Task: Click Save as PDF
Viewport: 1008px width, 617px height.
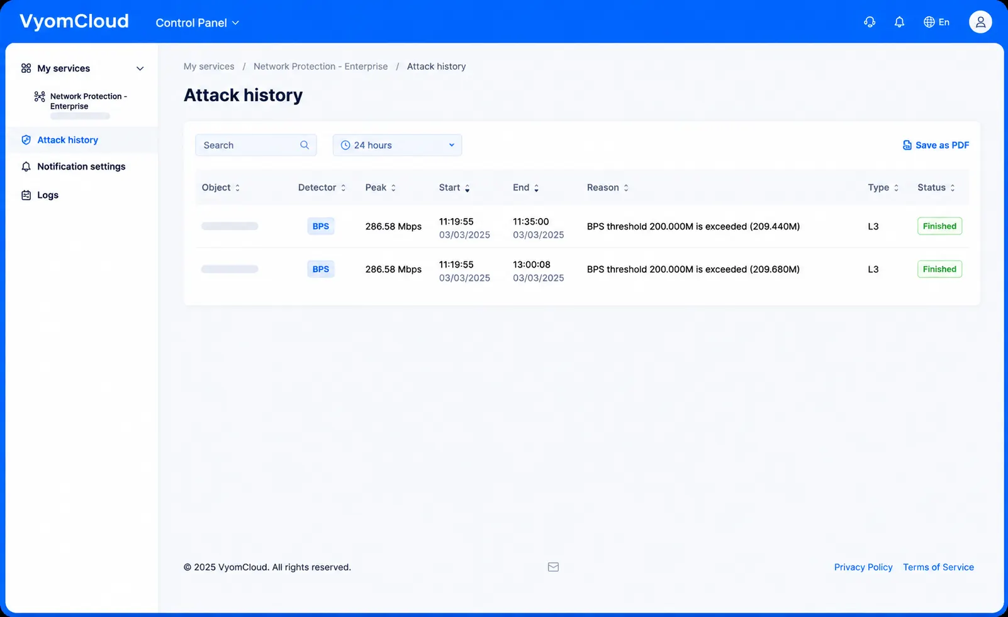Action: pos(936,145)
